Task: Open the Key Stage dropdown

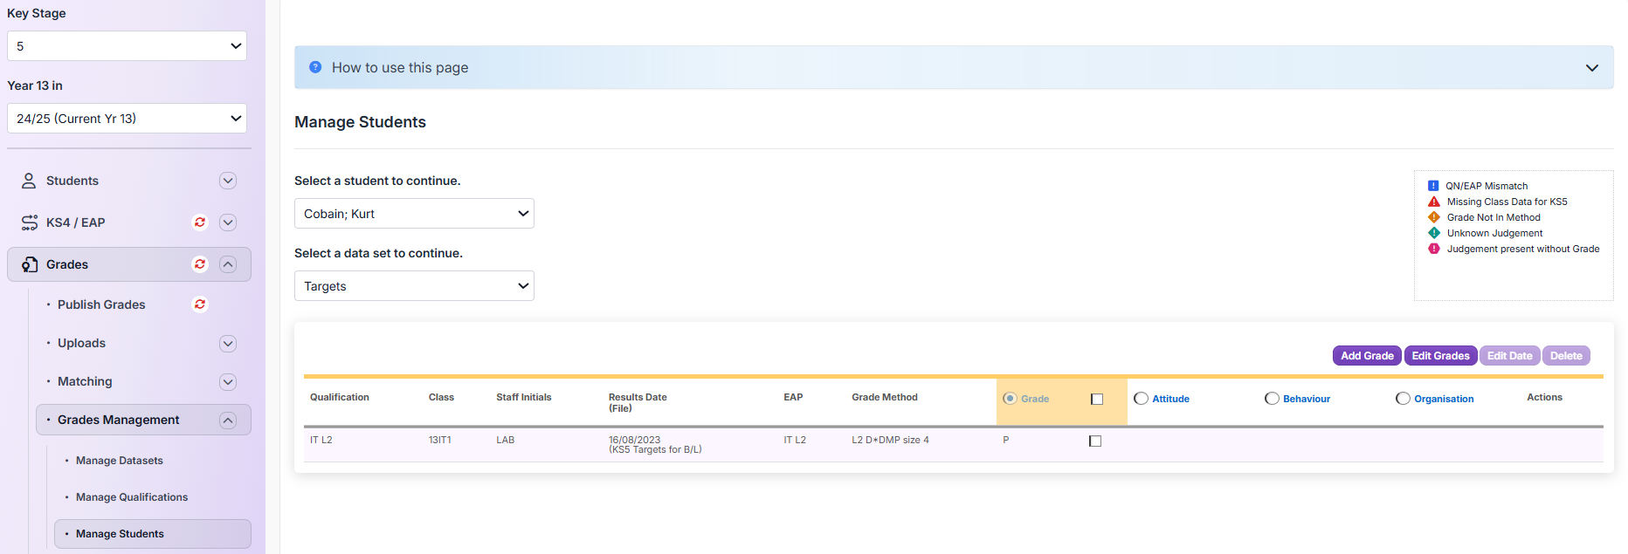Action: tap(127, 46)
